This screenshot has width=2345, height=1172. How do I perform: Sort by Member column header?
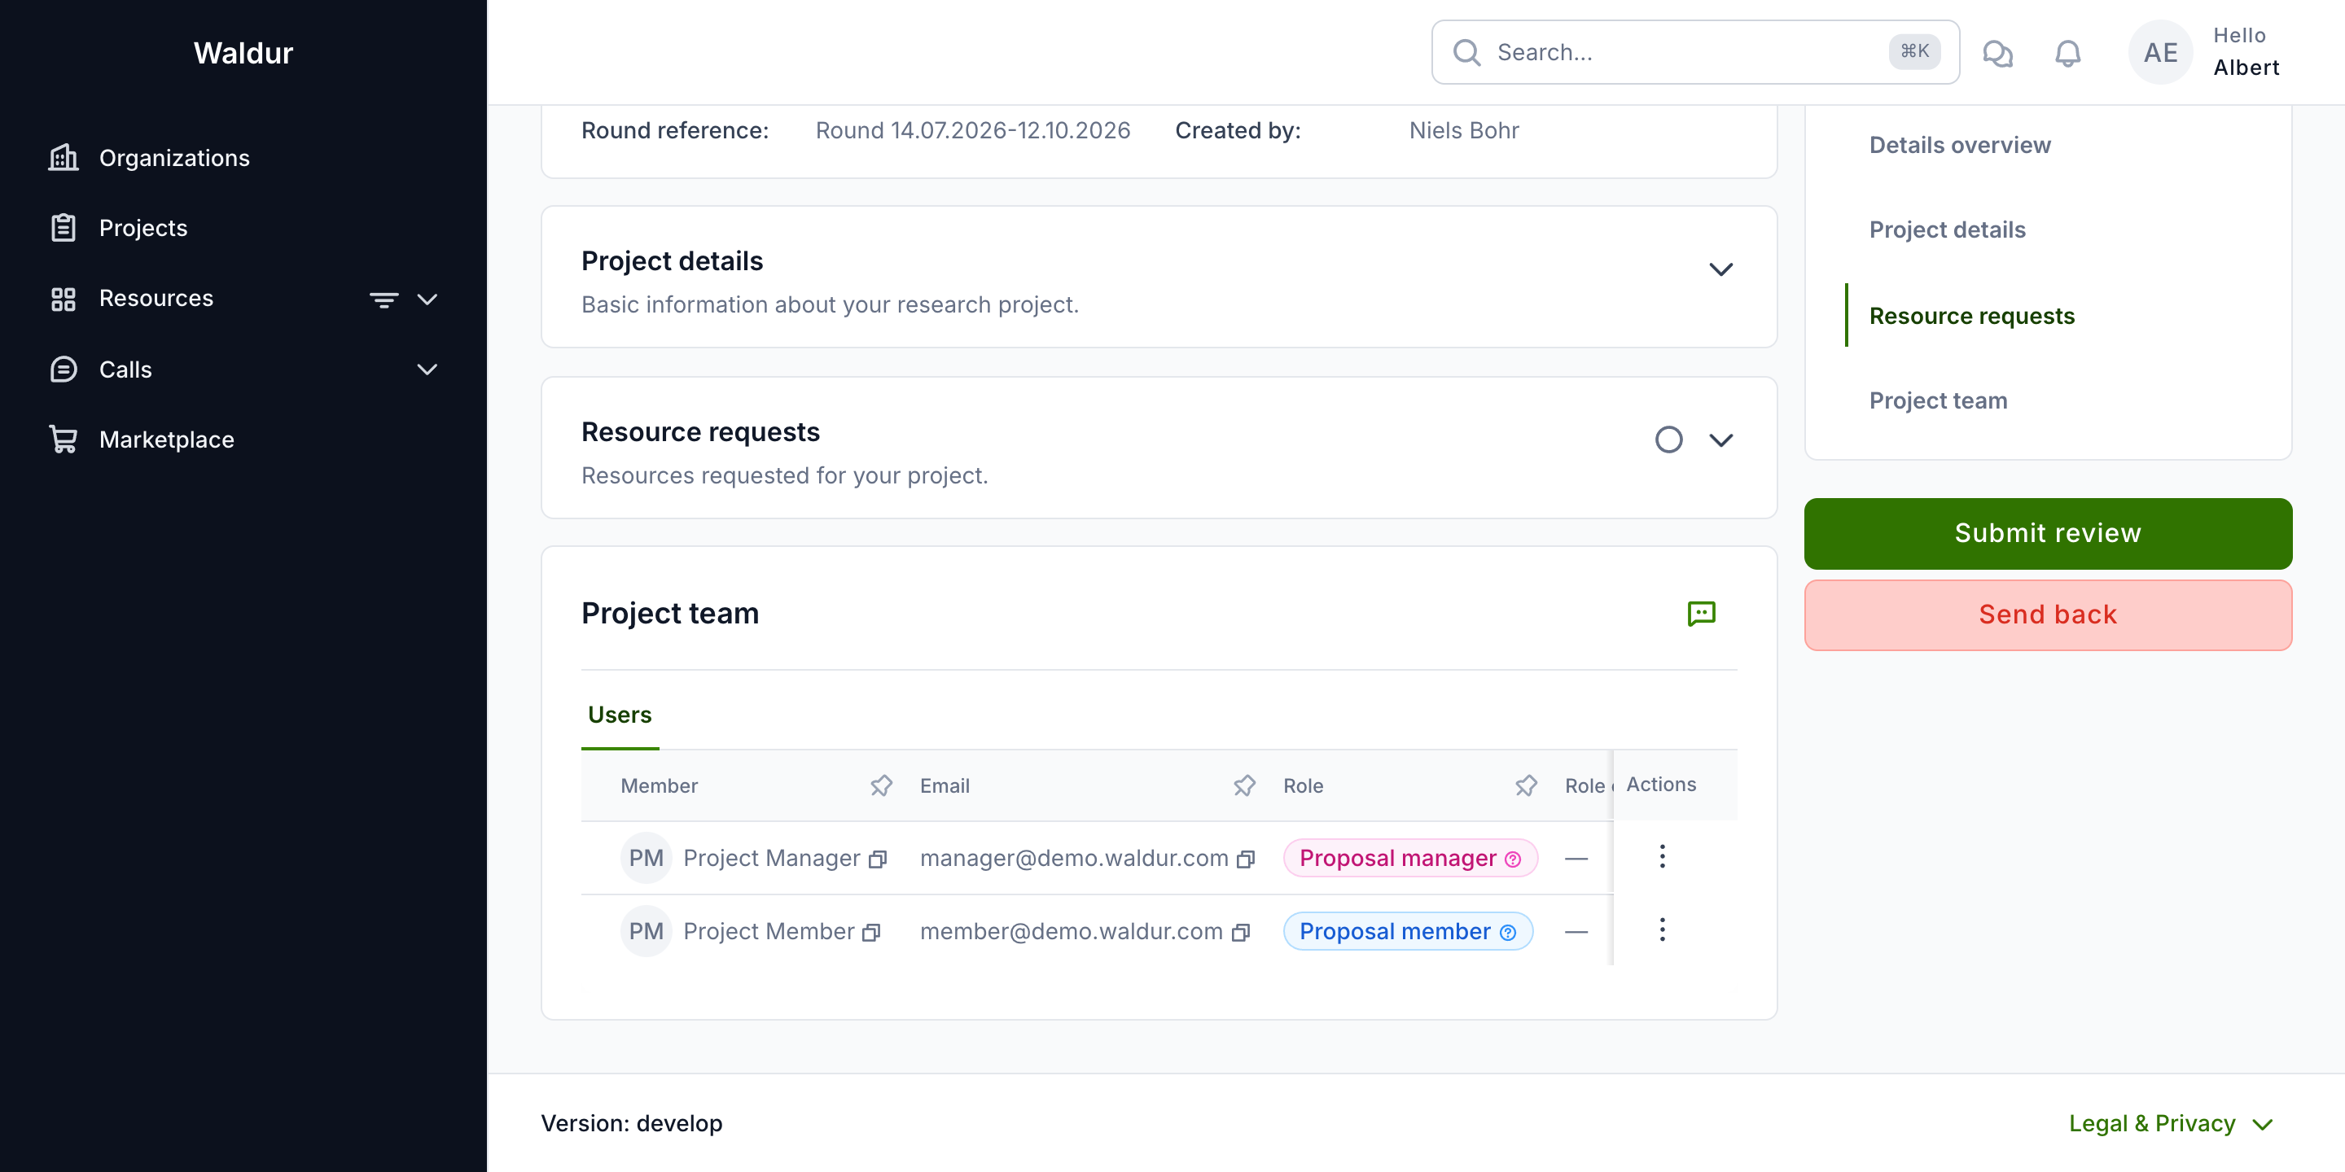click(x=659, y=785)
